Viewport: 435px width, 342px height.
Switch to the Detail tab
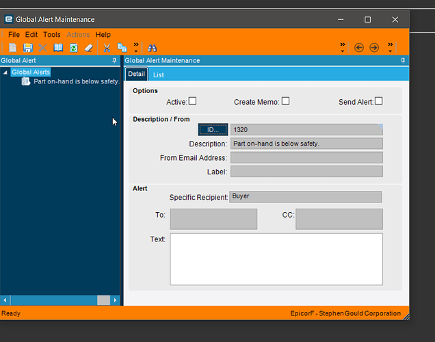point(137,74)
